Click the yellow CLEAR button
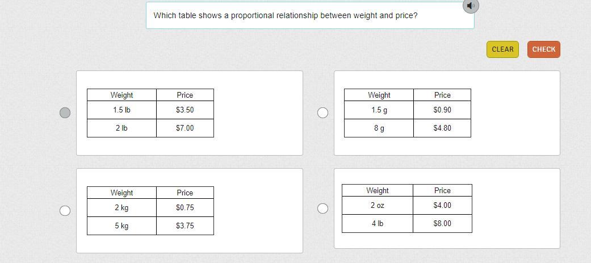The image size is (591, 263). pyautogui.click(x=502, y=49)
